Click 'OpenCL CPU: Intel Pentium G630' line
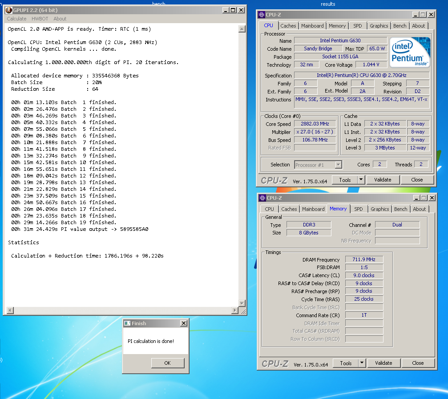This screenshot has height=399, width=448. tap(82, 42)
